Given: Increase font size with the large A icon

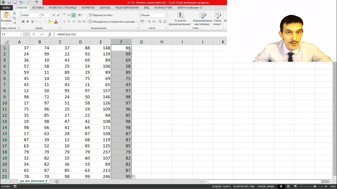Looking at the screenshot, I should click(54, 15).
